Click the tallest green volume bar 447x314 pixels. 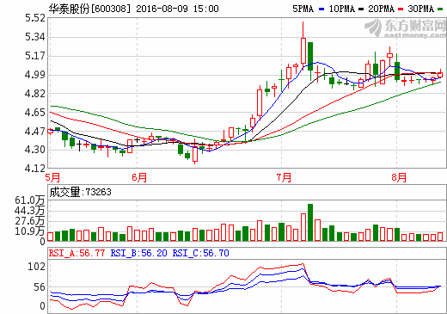[x=310, y=222]
